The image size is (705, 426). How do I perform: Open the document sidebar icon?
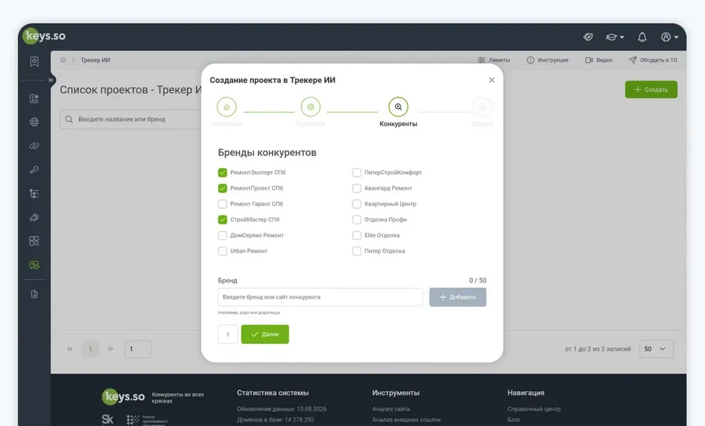34,294
